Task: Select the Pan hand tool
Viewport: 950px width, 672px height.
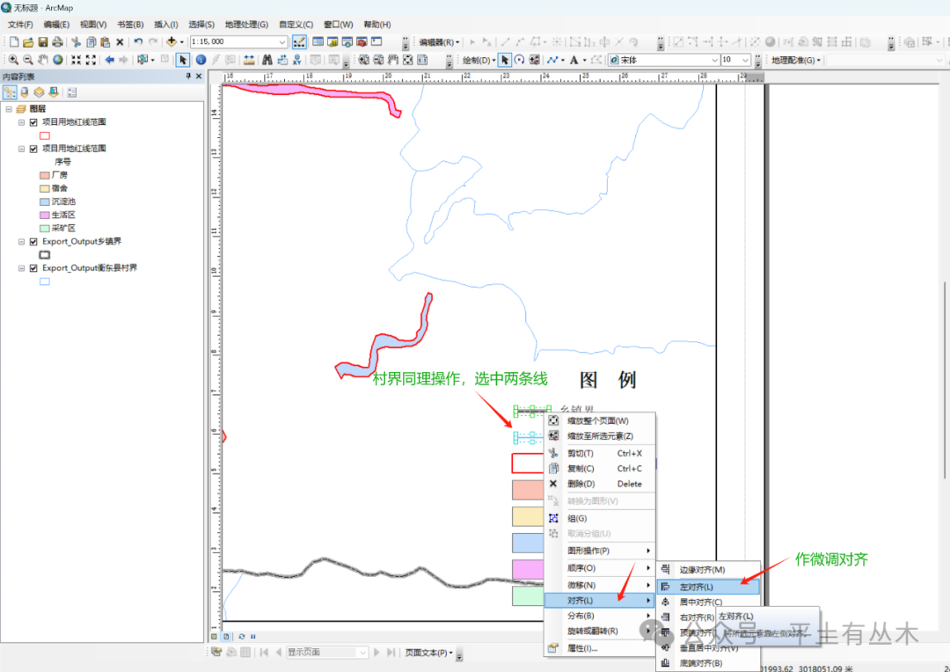Action: pos(42,60)
